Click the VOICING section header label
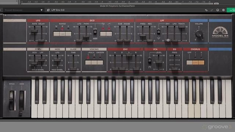Image resolution: width=235 pixels, height=132 pixels. [94, 49]
